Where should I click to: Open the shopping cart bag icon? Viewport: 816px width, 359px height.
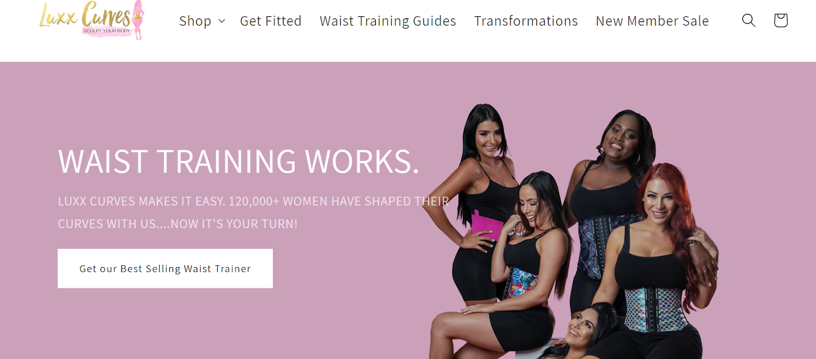point(780,20)
